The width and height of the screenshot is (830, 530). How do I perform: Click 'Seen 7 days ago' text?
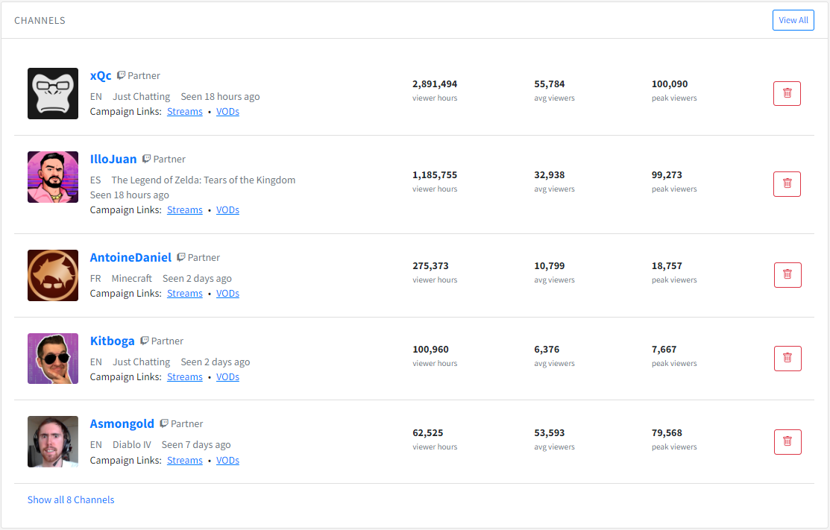[196, 445]
